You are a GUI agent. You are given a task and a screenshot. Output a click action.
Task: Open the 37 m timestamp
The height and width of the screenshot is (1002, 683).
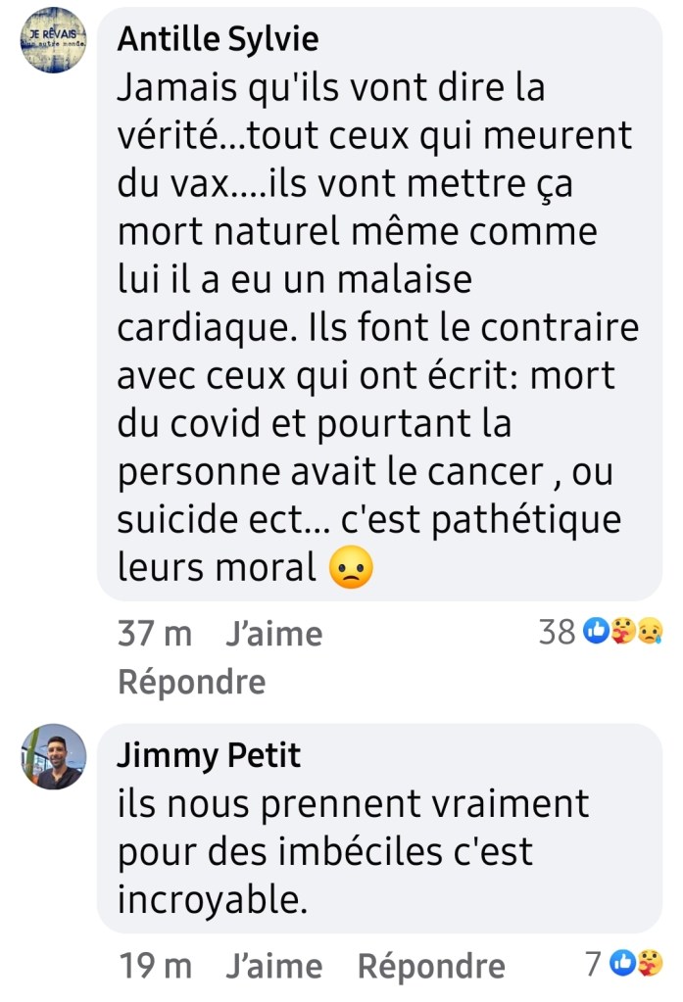pos(155,634)
